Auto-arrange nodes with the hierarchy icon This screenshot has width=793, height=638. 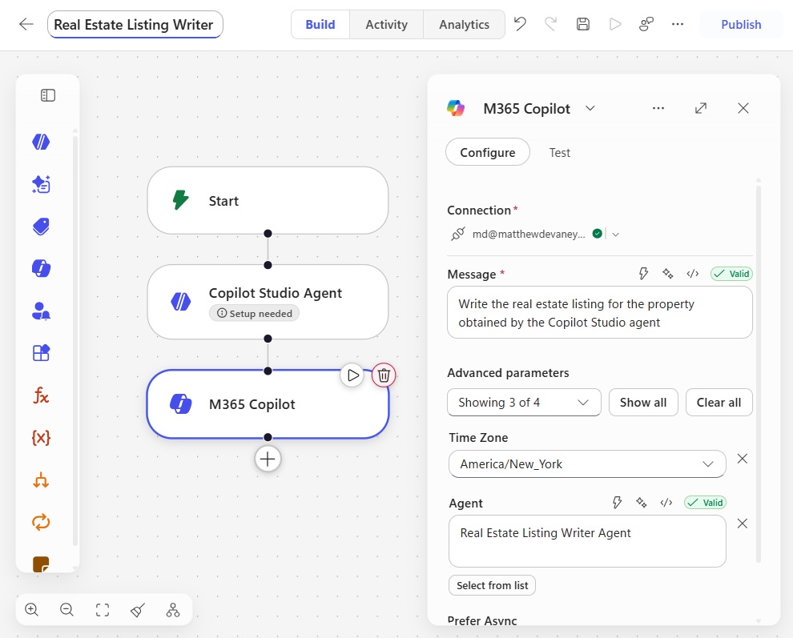tap(173, 610)
